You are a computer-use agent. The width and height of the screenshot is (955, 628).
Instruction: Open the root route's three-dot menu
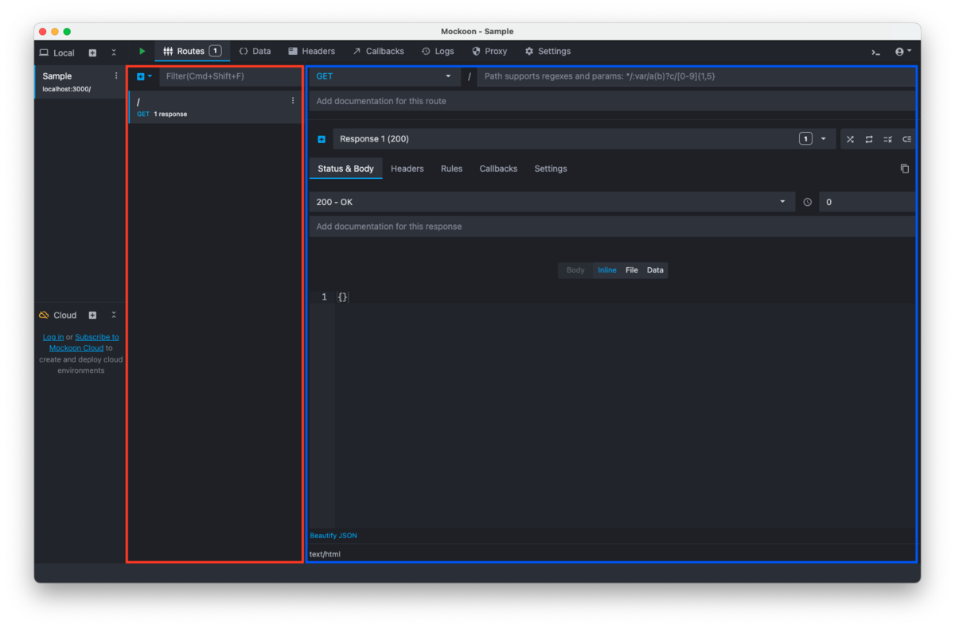[x=293, y=101]
